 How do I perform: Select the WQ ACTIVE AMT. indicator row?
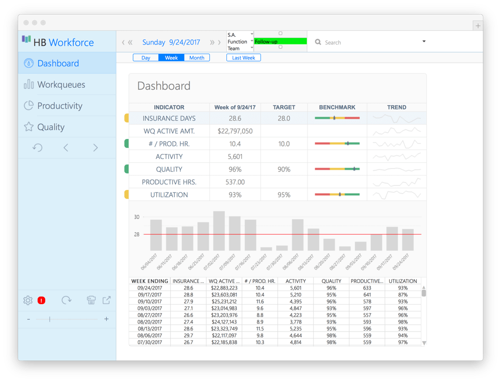(x=278, y=131)
